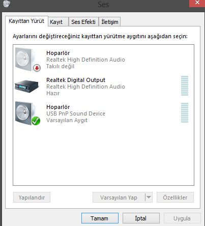Viewport: 205px width, 226px height.
Task: Click the Ses window speaker icon in title bar
Action: click(7, 4)
